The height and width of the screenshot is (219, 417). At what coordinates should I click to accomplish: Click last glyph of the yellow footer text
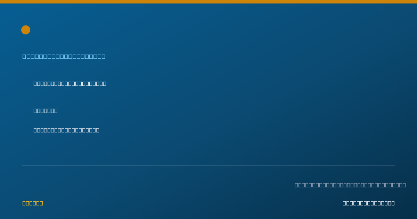coord(41,203)
